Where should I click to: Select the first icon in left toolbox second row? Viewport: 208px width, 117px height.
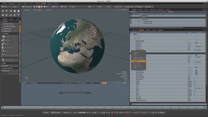click(3, 15)
